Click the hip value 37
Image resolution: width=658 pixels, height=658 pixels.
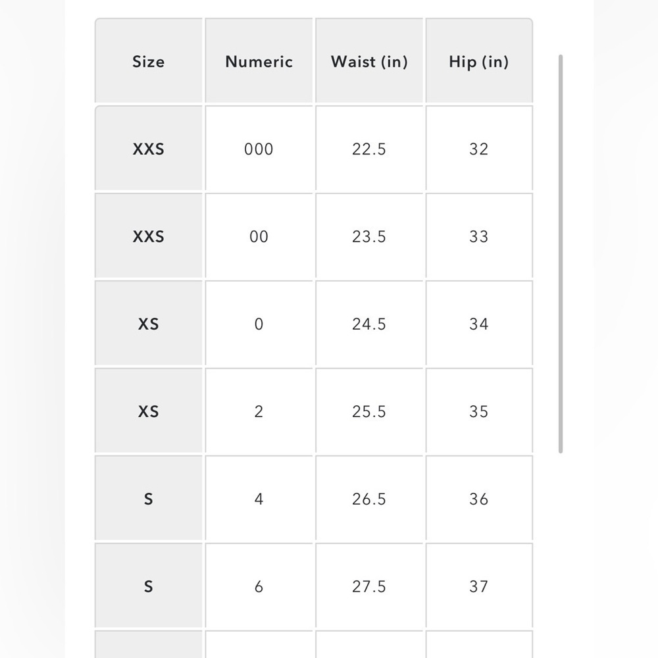coord(479,586)
